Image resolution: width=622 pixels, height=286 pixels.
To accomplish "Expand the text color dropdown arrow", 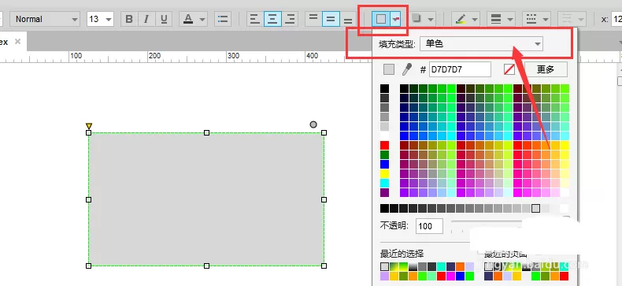I will (x=202, y=19).
